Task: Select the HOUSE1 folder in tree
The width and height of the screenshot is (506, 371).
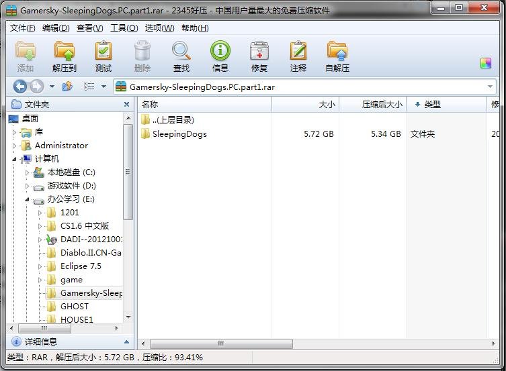Action: point(77,319)
